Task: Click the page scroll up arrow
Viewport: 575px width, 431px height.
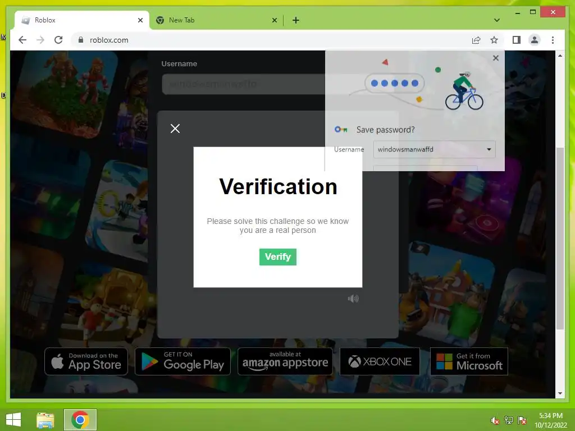Action: click(x=560, y=56)
